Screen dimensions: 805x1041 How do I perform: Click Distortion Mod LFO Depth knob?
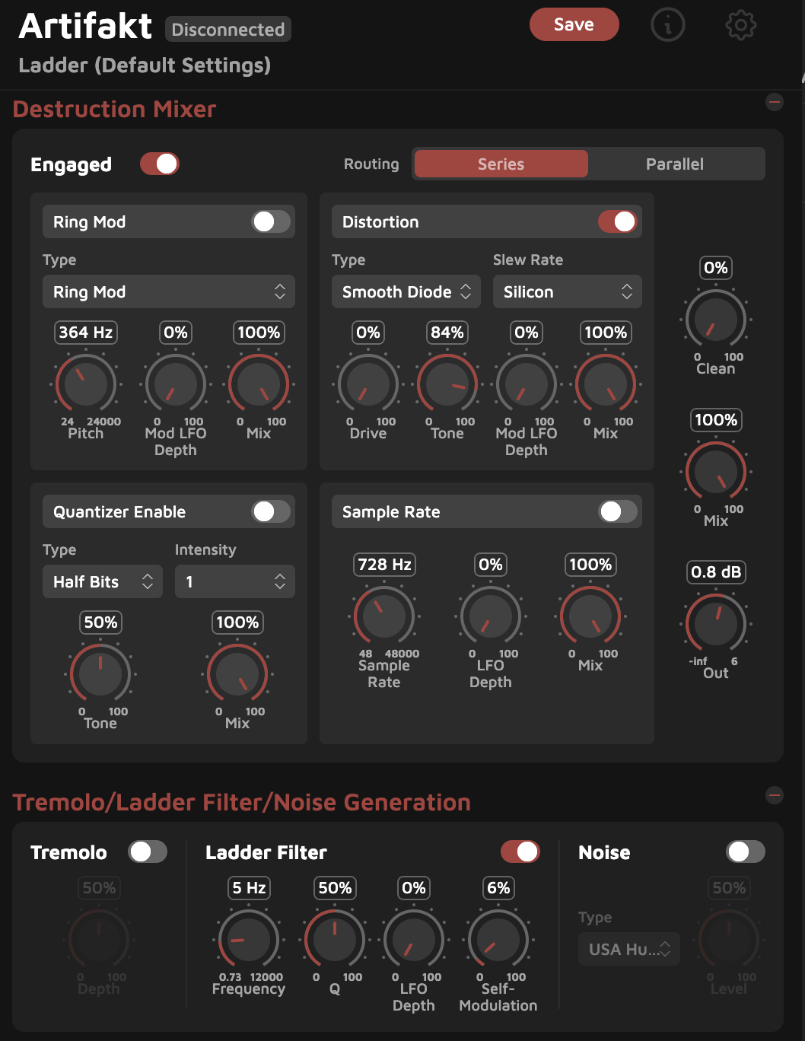tap(527, 384)
